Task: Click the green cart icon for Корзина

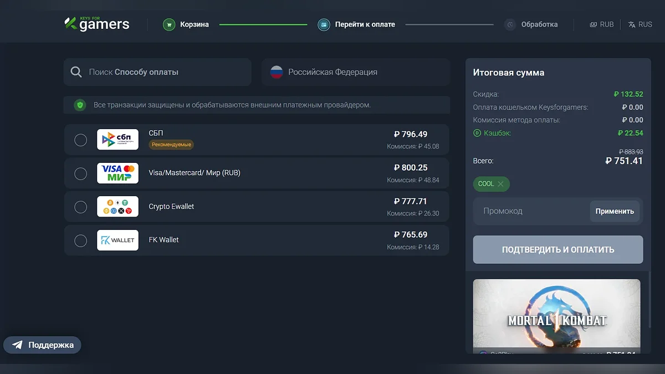Action: pyautogui.click(x=169, y=24)
